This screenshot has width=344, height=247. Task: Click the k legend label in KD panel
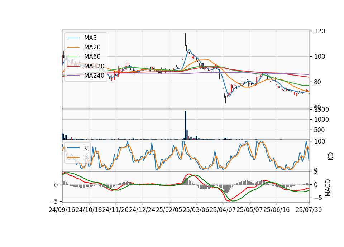[x=86, y=148]
